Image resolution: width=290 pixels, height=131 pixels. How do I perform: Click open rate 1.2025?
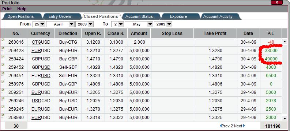(93, 101)
